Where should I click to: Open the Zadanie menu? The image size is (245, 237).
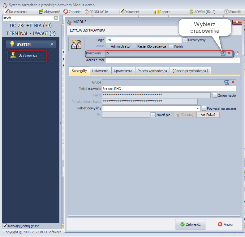72,12
